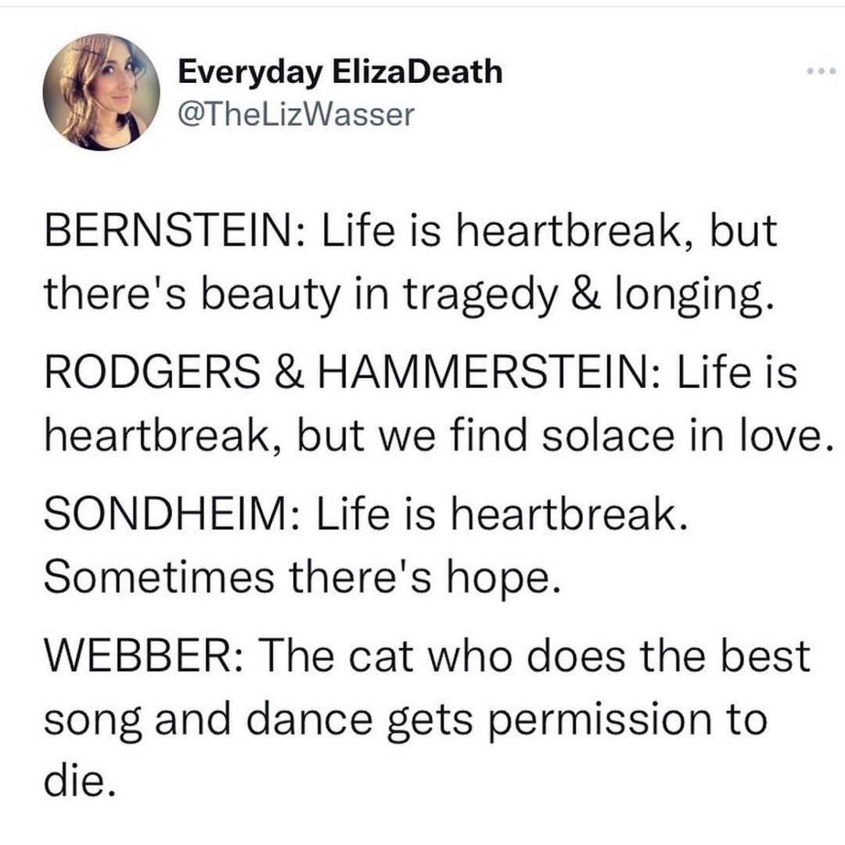The height and width of the screenshot is (845, 845).
Task: Click the author's profile picture
Action: tap(102, 92)
